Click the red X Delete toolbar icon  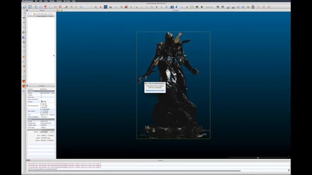point(60,7)
